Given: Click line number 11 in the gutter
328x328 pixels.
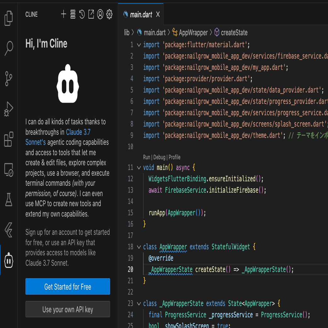Looking at the screenshot, I should [x=130, y=167].
